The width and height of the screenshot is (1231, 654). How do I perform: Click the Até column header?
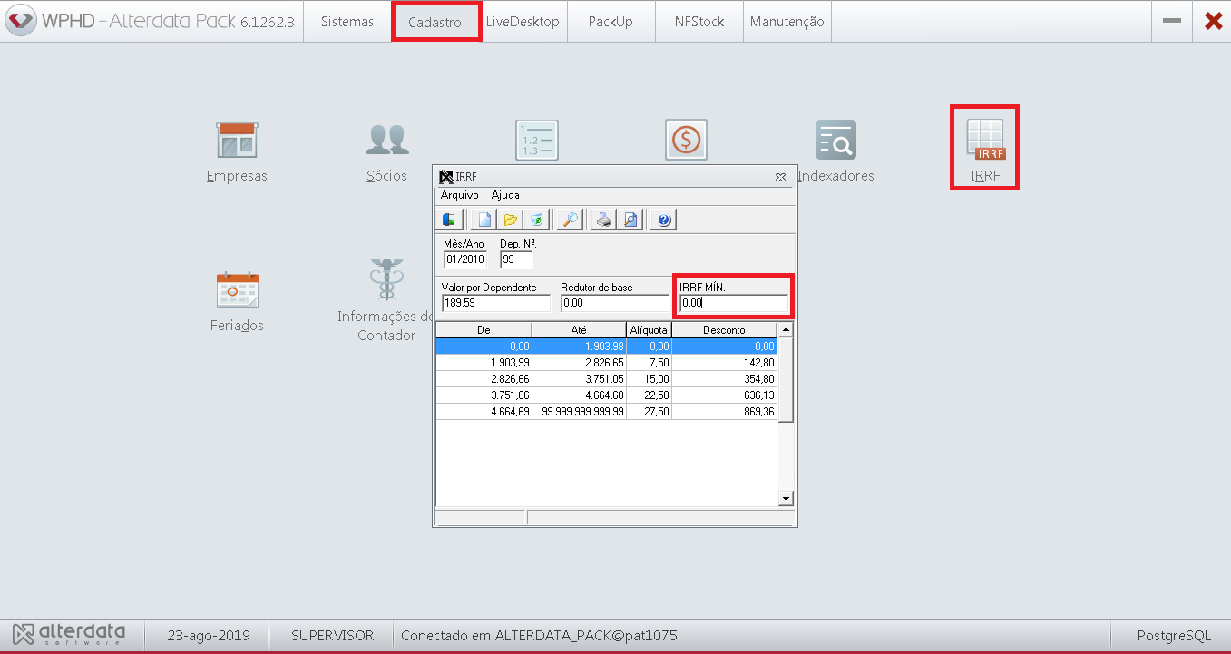(x=579, y=330)
